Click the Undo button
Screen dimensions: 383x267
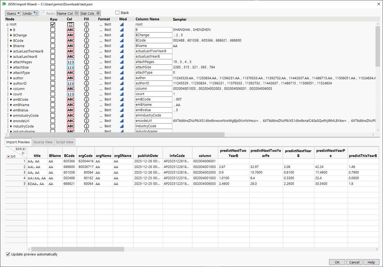click(x=30, y=13)
